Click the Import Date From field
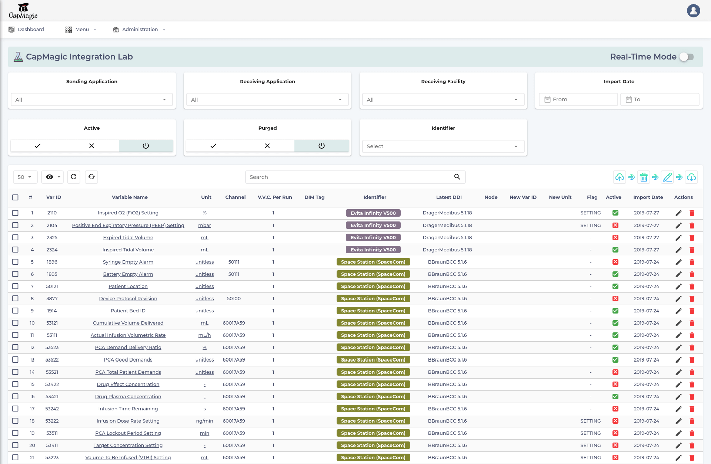 pyautogui.click(x=578, y=99)
